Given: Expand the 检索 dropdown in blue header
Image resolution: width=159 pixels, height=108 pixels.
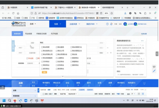Looking at the screenshot, I should coord(58,24).
